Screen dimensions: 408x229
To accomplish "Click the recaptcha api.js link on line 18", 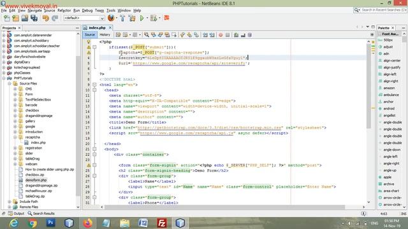I will coord(187,133).
